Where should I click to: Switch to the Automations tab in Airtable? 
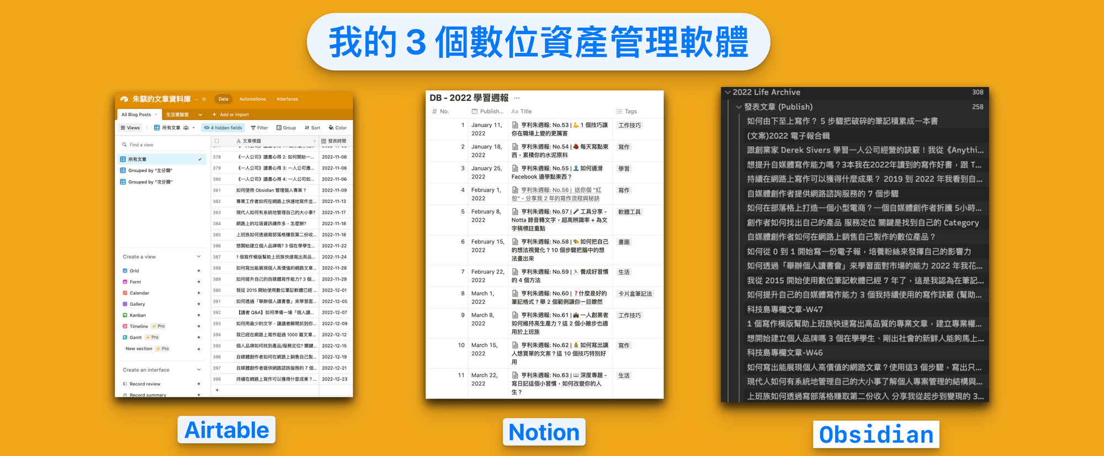pos(253,99)
